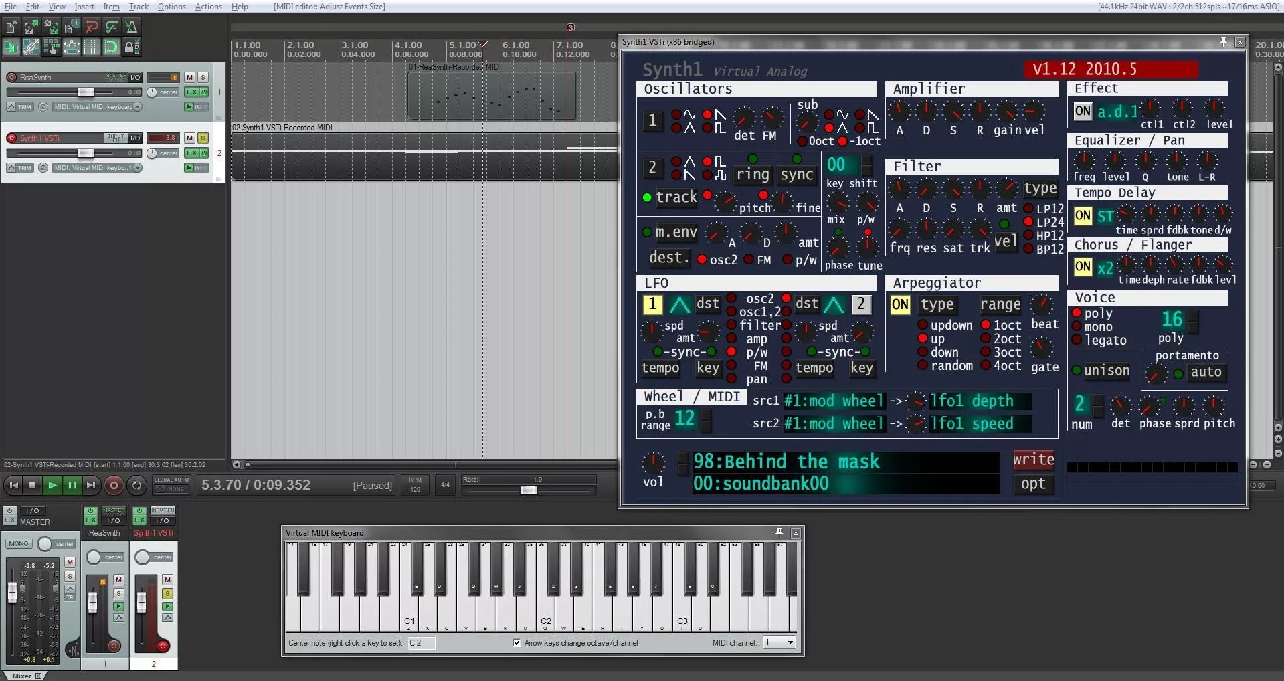This screenshot has height=681, width=1284.
Task: Open Project Settings from the toolbar
Action: pos(72,27)
